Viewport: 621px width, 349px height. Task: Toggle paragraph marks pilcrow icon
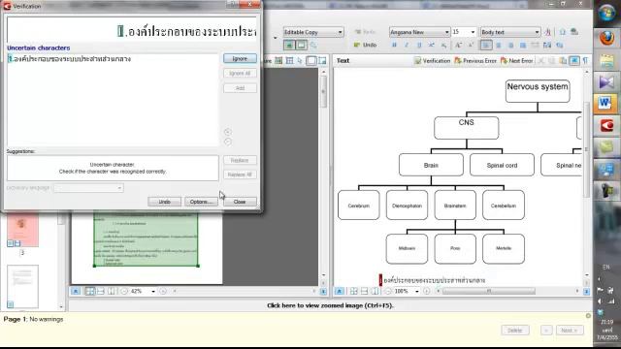click(x=585, y=60)
